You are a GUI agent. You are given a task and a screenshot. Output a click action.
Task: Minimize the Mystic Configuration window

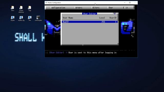pos(125,3)
